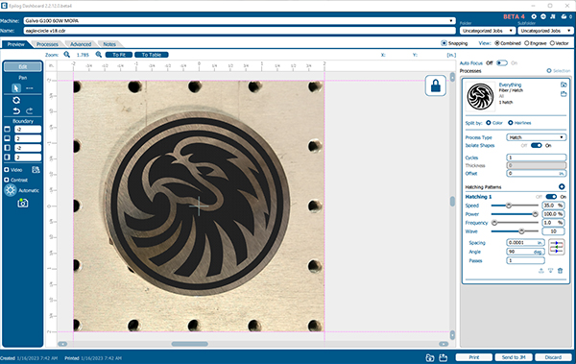Image resolution: width=576 pixels, height=364 pixels.
Task: Open the Process Type dropdown
Action: (537, 137)
